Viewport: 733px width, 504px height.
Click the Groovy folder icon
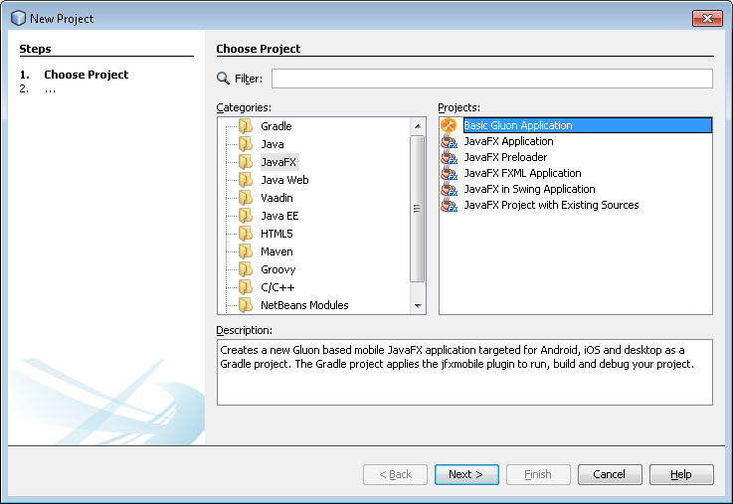[x=246, y=269]
